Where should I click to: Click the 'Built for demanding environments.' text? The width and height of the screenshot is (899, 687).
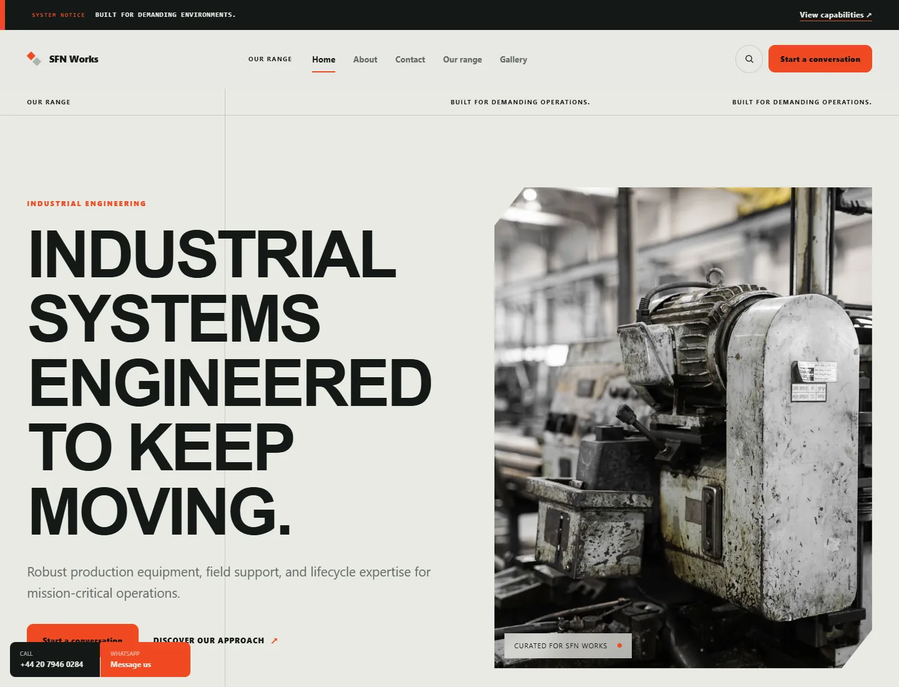(165, 15)
